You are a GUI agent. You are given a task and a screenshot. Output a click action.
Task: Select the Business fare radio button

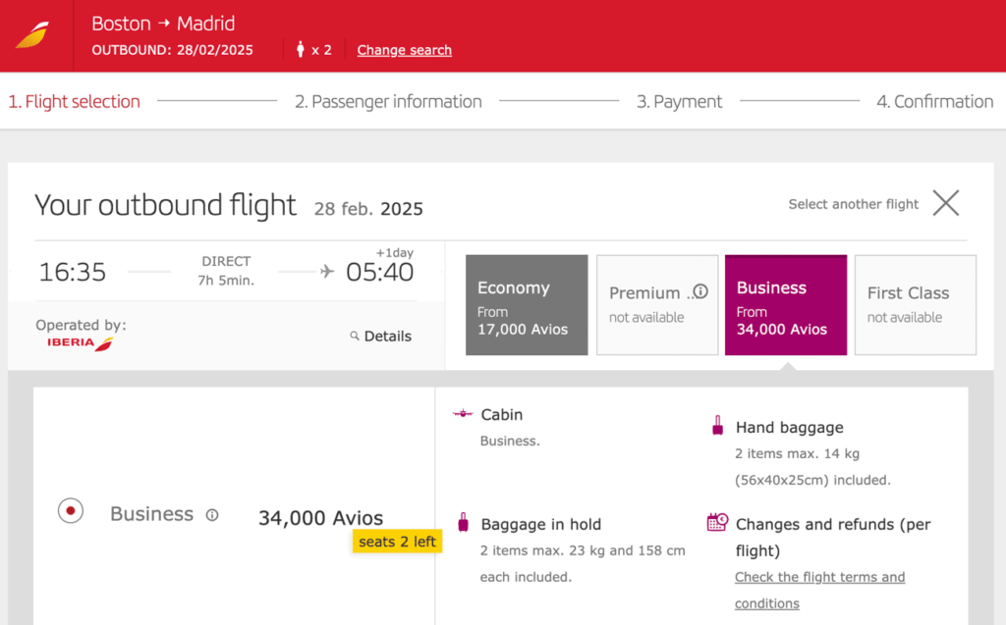click(x=70, y=510)
